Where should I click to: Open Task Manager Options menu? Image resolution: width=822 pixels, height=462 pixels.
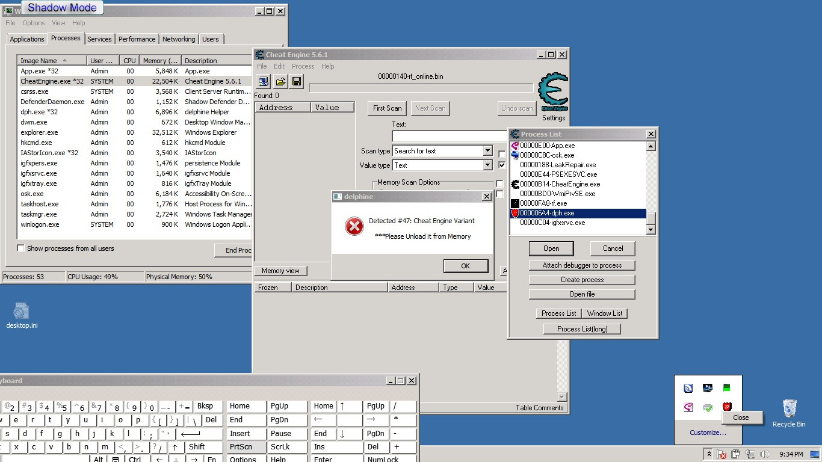(x=34, y=23)
